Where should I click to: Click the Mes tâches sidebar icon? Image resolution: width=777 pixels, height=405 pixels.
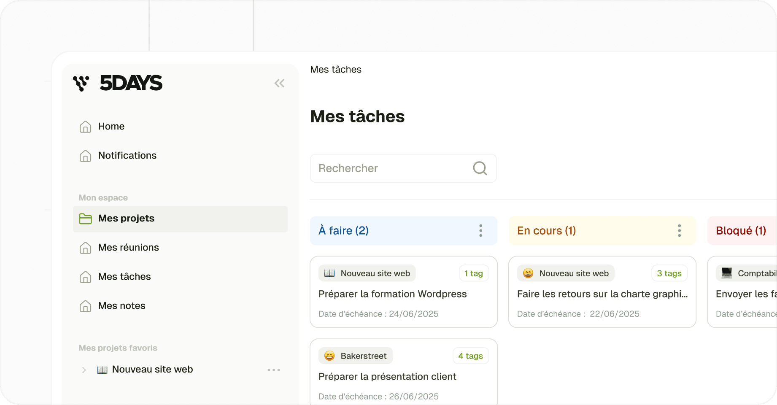point(85,277)
